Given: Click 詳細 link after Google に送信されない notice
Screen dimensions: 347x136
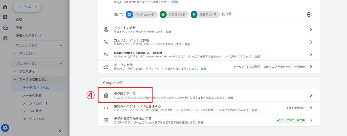Looking at the screenshot, I should click(x=175, y=2).
